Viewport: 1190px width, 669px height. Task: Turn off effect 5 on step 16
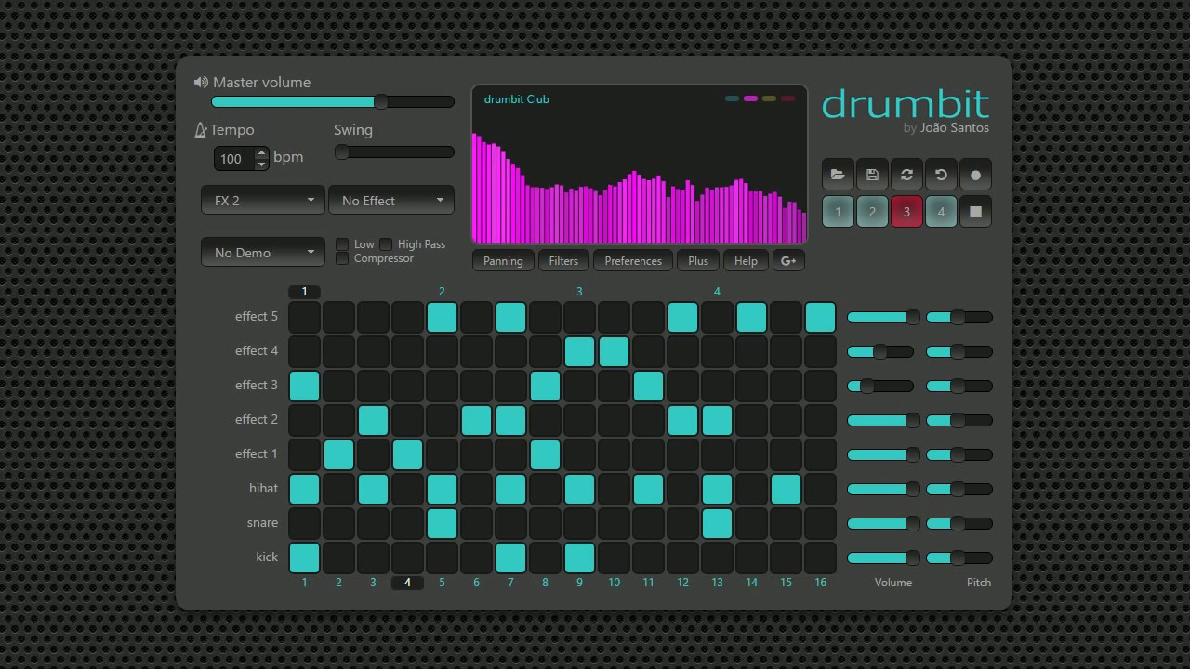pos(820,317)
